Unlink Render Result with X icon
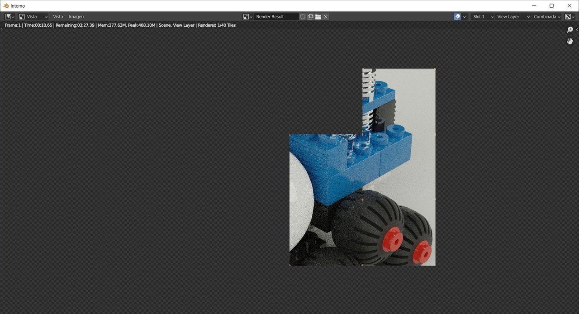The width and height of the screenshot is (579, 314). coord(326,17)
